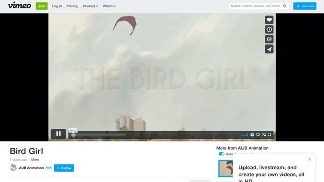Toggle the Autoplay switch

[x=221, y=154]
